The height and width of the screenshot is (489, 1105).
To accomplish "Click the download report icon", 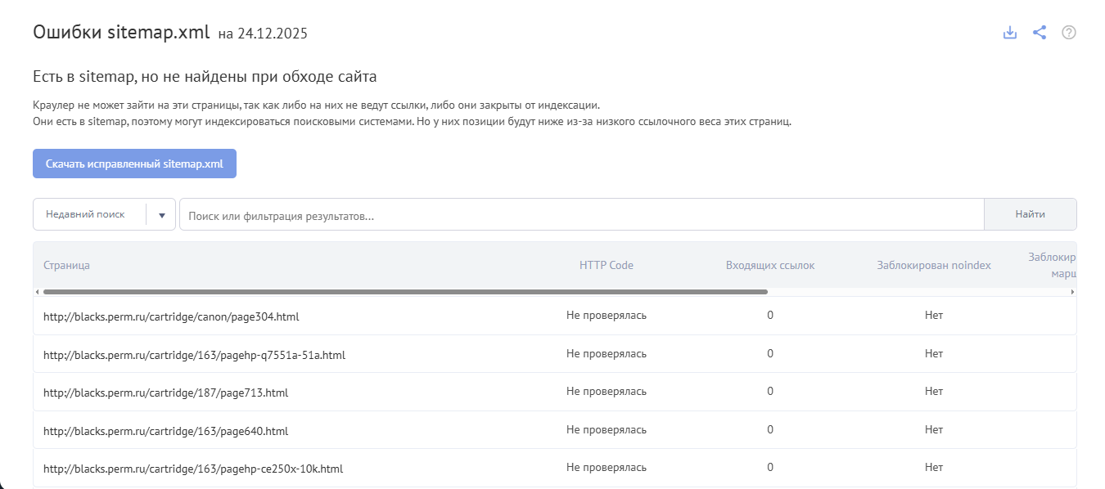I will [x=1010, y=33].
